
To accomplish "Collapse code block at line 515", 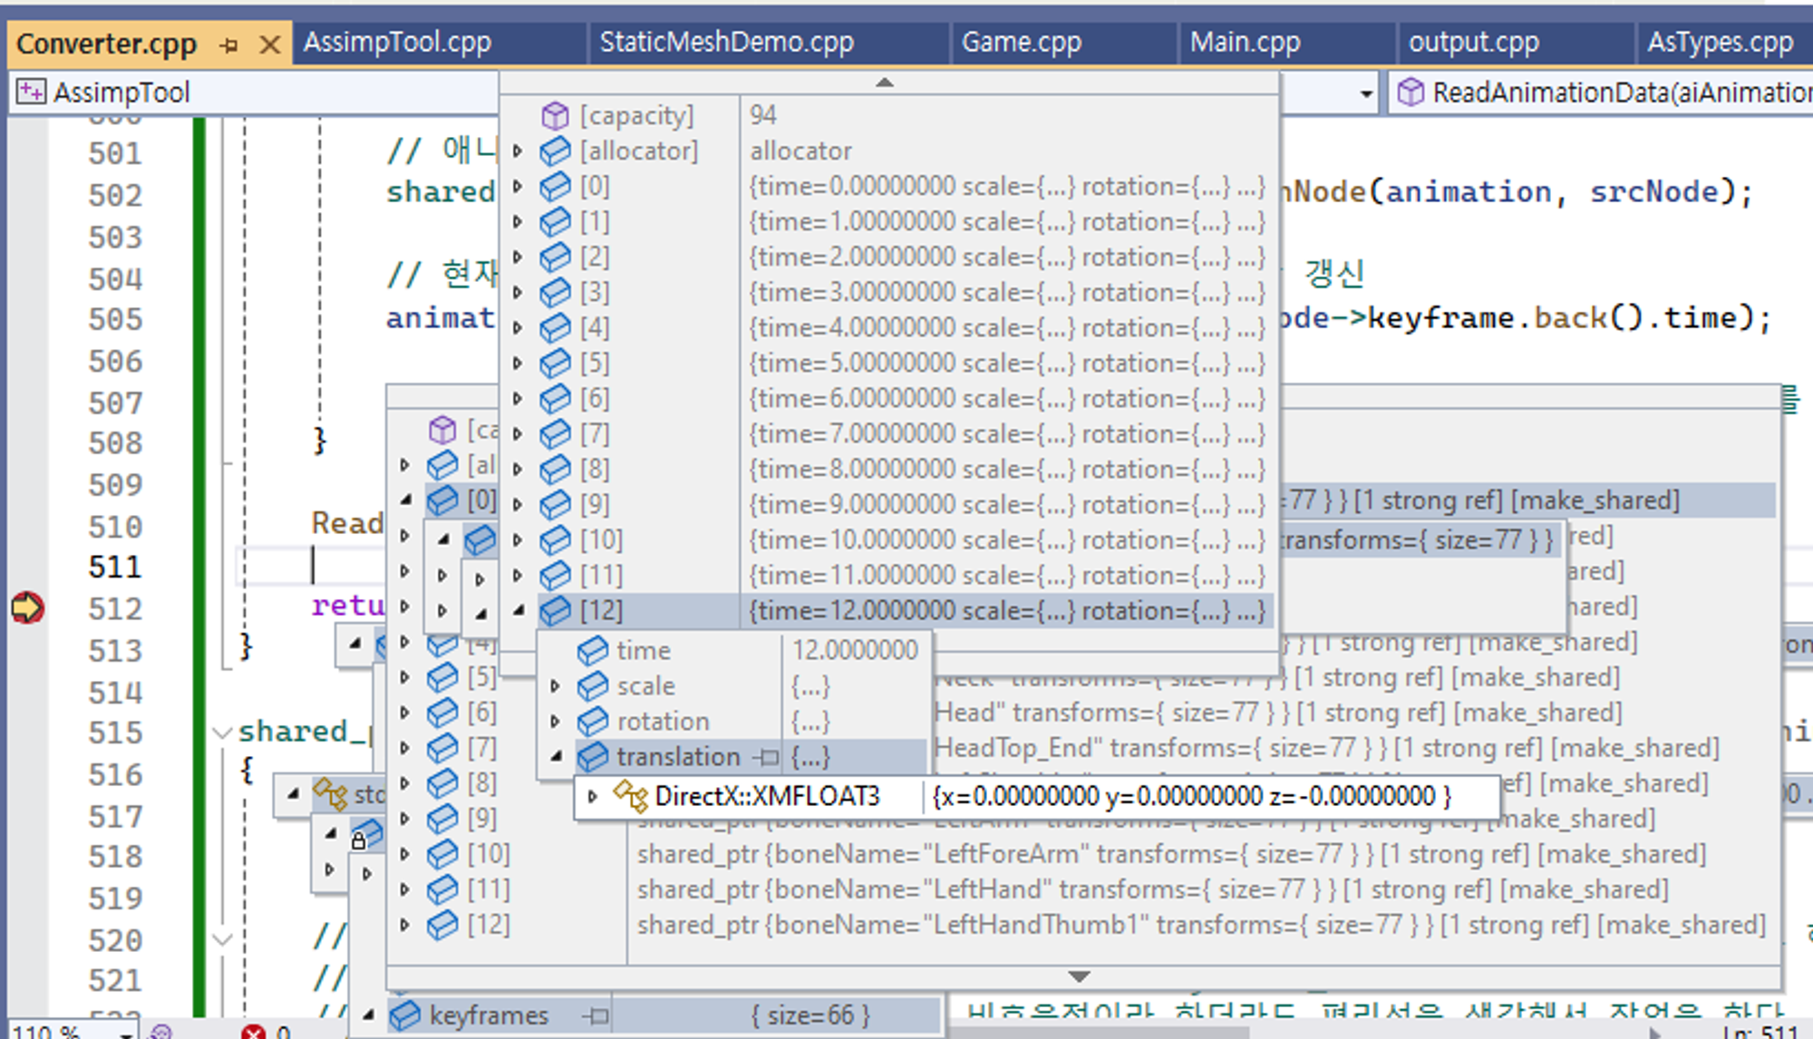I will (x=221, y=732).
